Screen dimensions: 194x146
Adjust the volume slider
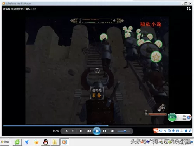point(124,131)
